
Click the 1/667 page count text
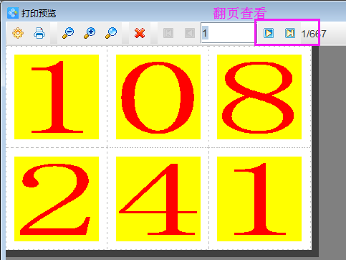[x=314, y=34]
